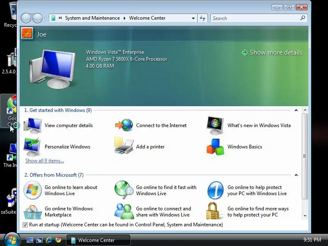Open What's new in Windows Vista icon
The height and width of the screenshot is (246, 328).
point(215,125)
